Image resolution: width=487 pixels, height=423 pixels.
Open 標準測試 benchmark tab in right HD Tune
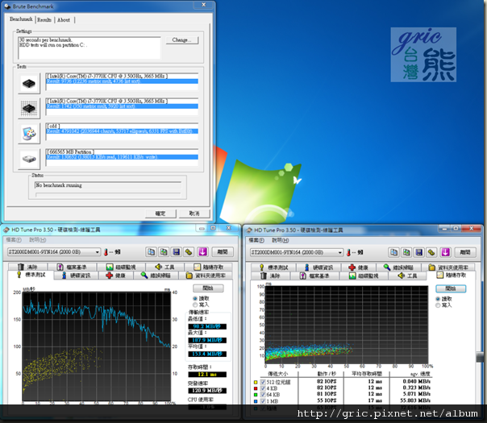273,267
